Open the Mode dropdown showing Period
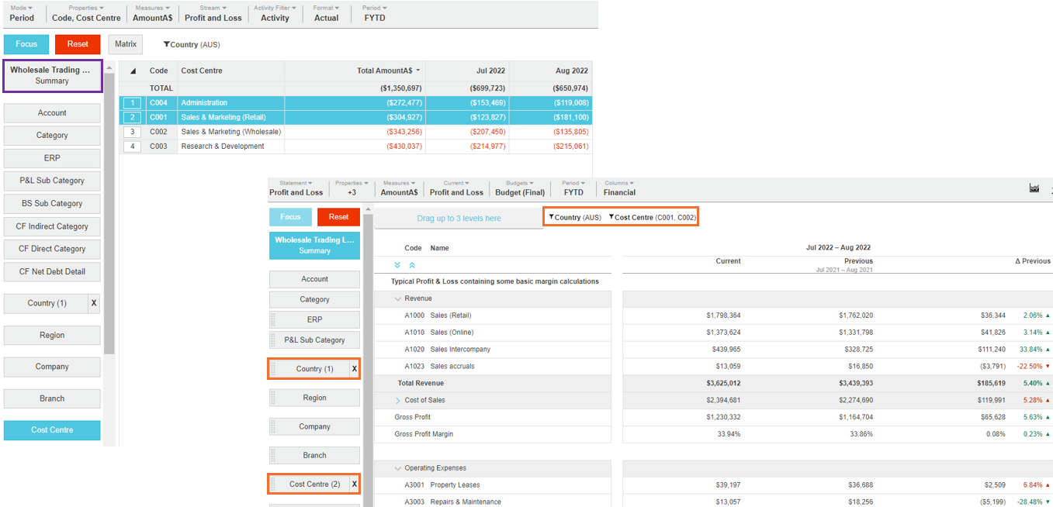The width and height of the screenshot is (1053, 507). click(x=22, y=13)
